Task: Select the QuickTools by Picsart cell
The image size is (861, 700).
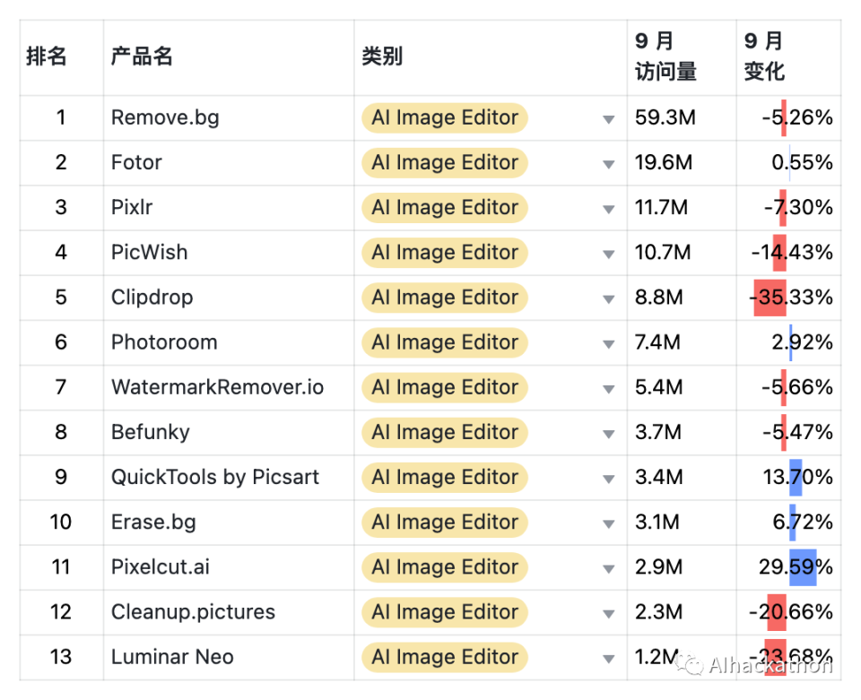Action: click(215, 477)
